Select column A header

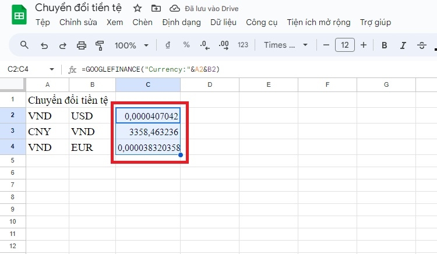tap(47, 84)
